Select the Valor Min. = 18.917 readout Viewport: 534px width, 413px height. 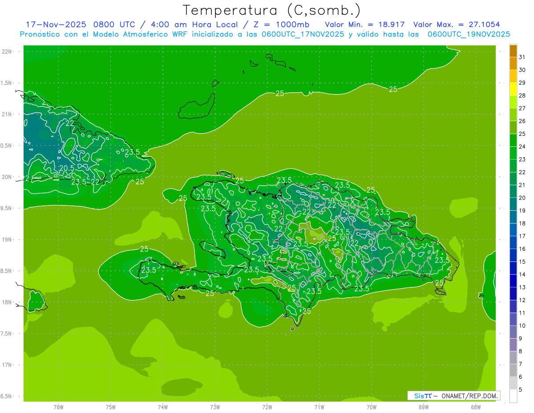pyautogui.click(x=365, y=25)
